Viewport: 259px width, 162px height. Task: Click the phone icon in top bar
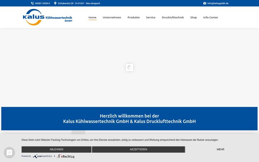coord(32,3)
